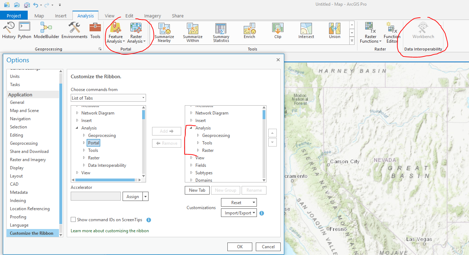
Task: Expand Subtypes in right tab tree
Action: (191, 173)
